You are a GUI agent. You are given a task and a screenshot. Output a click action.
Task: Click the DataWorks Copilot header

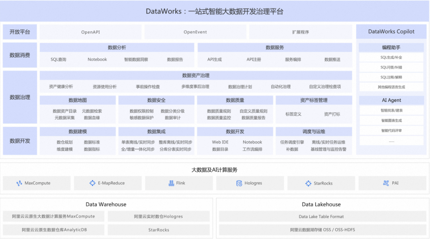pyautogui.click(x=391, y=31)
